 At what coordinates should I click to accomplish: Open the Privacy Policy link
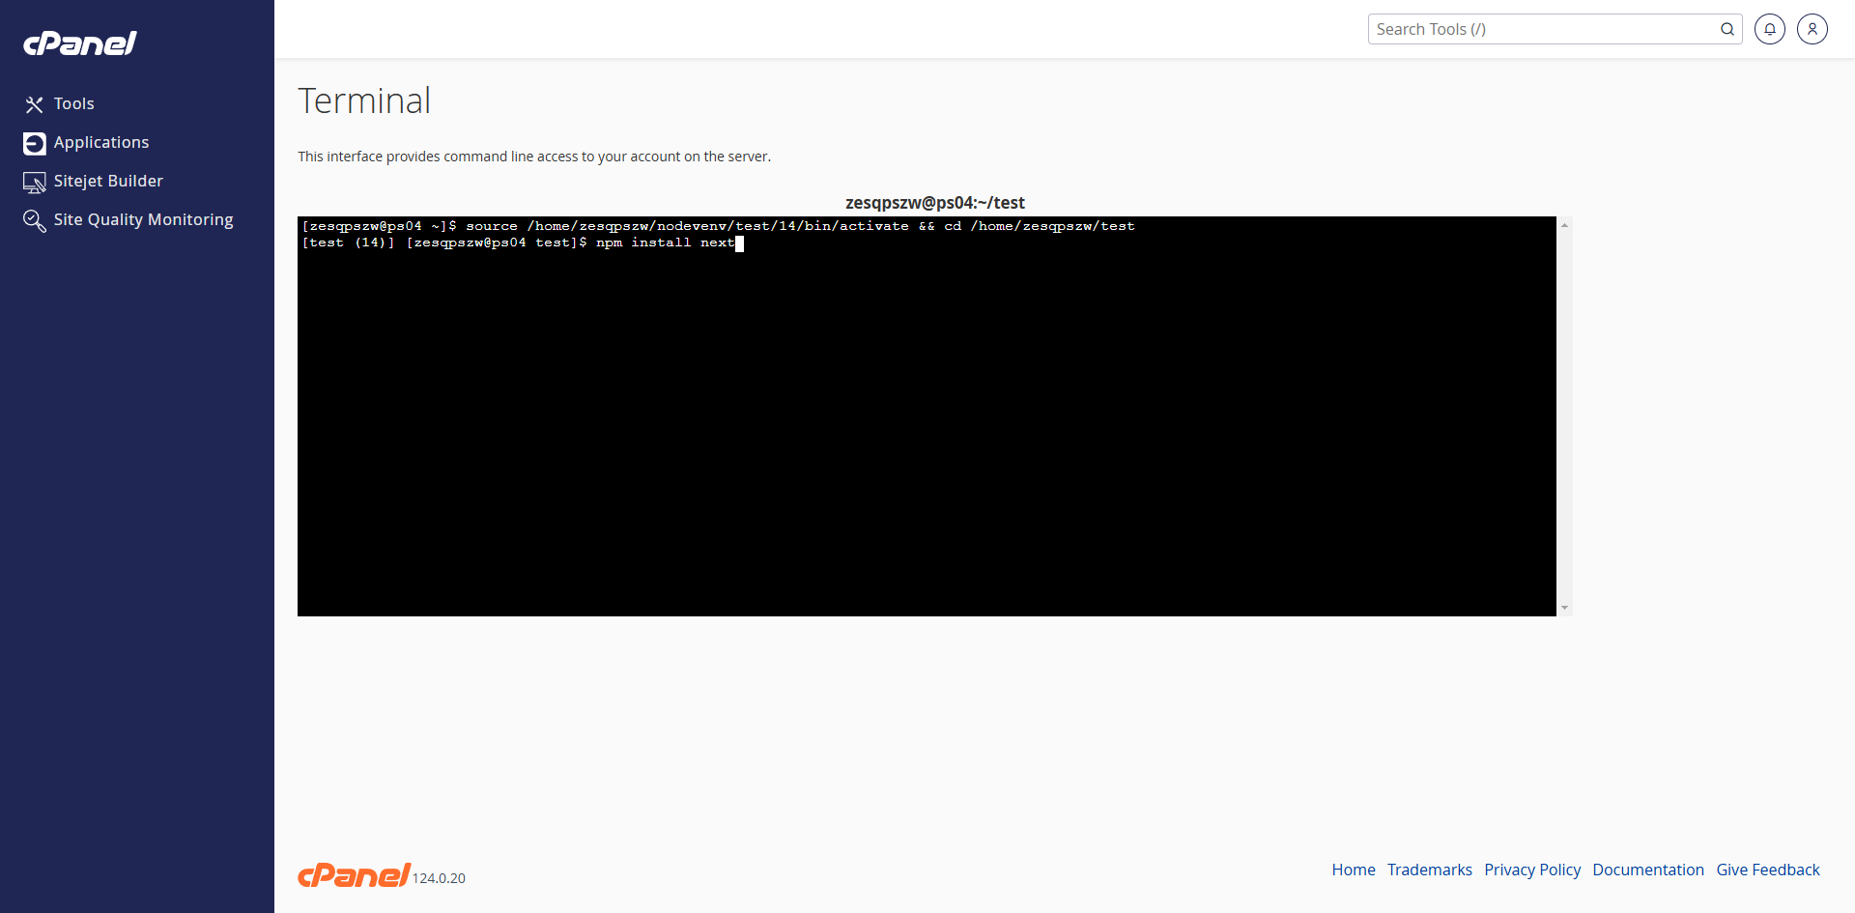coord(1532,870)
